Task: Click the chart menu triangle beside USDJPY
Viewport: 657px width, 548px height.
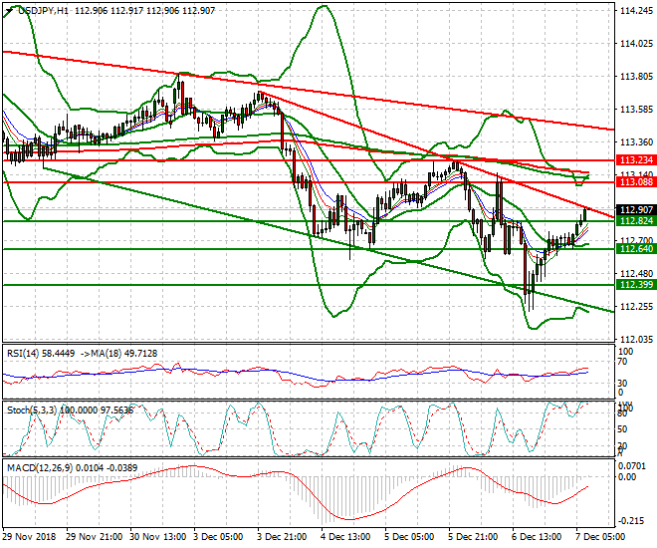Action: pos(9,11)
